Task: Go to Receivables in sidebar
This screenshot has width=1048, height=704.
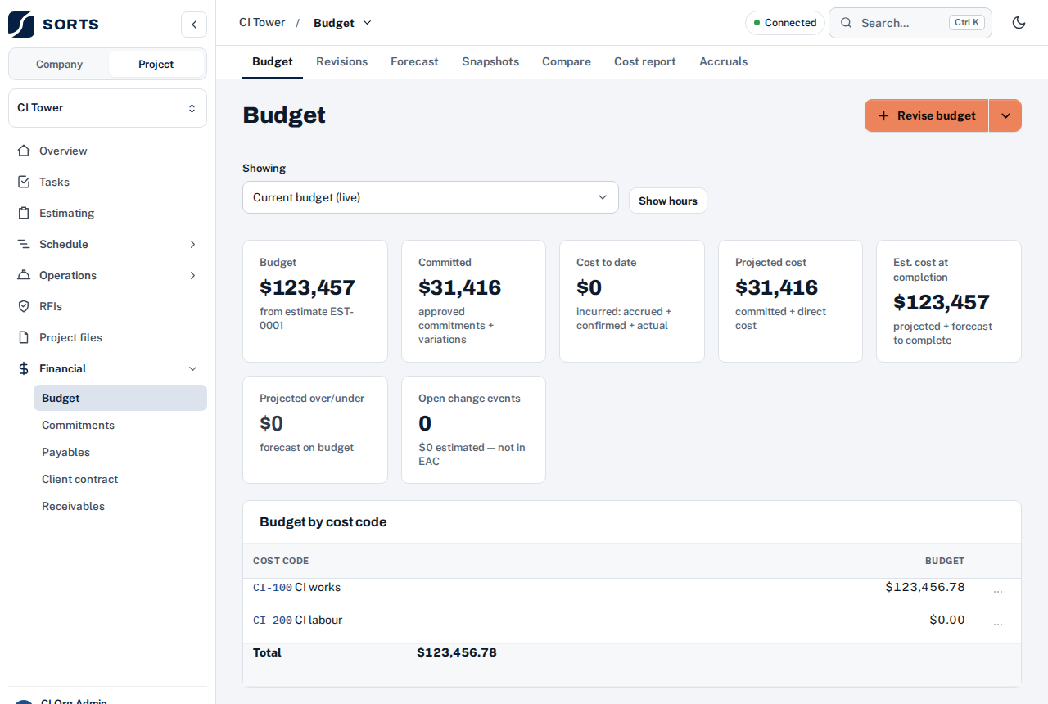Action: [120, 506]
